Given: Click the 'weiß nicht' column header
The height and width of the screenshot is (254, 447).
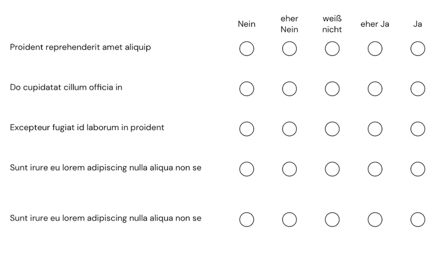Looking at the screenshot, I should tap(332, 24).
